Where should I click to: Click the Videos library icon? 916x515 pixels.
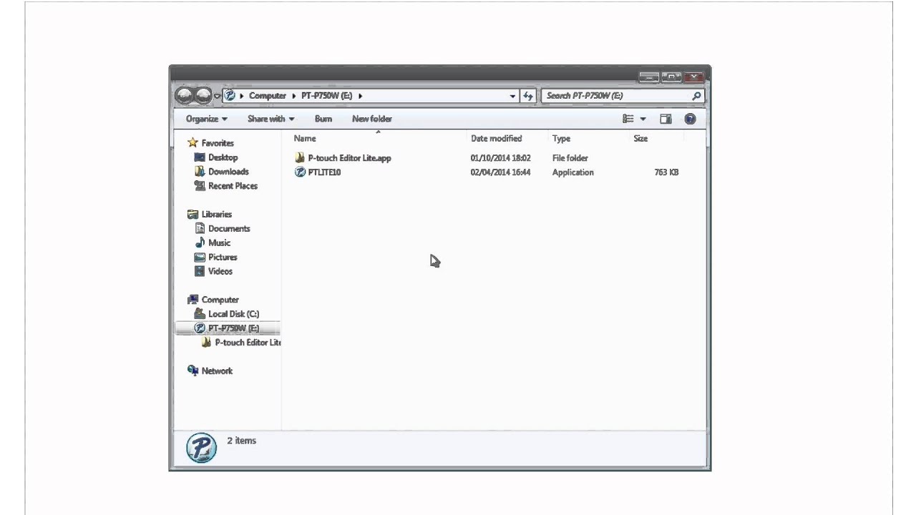coord(200,271)
